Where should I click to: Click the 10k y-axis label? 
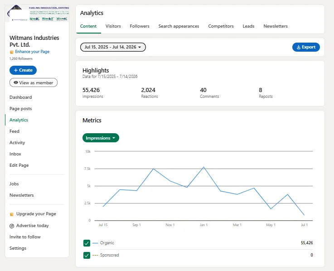tap(88, 151)
